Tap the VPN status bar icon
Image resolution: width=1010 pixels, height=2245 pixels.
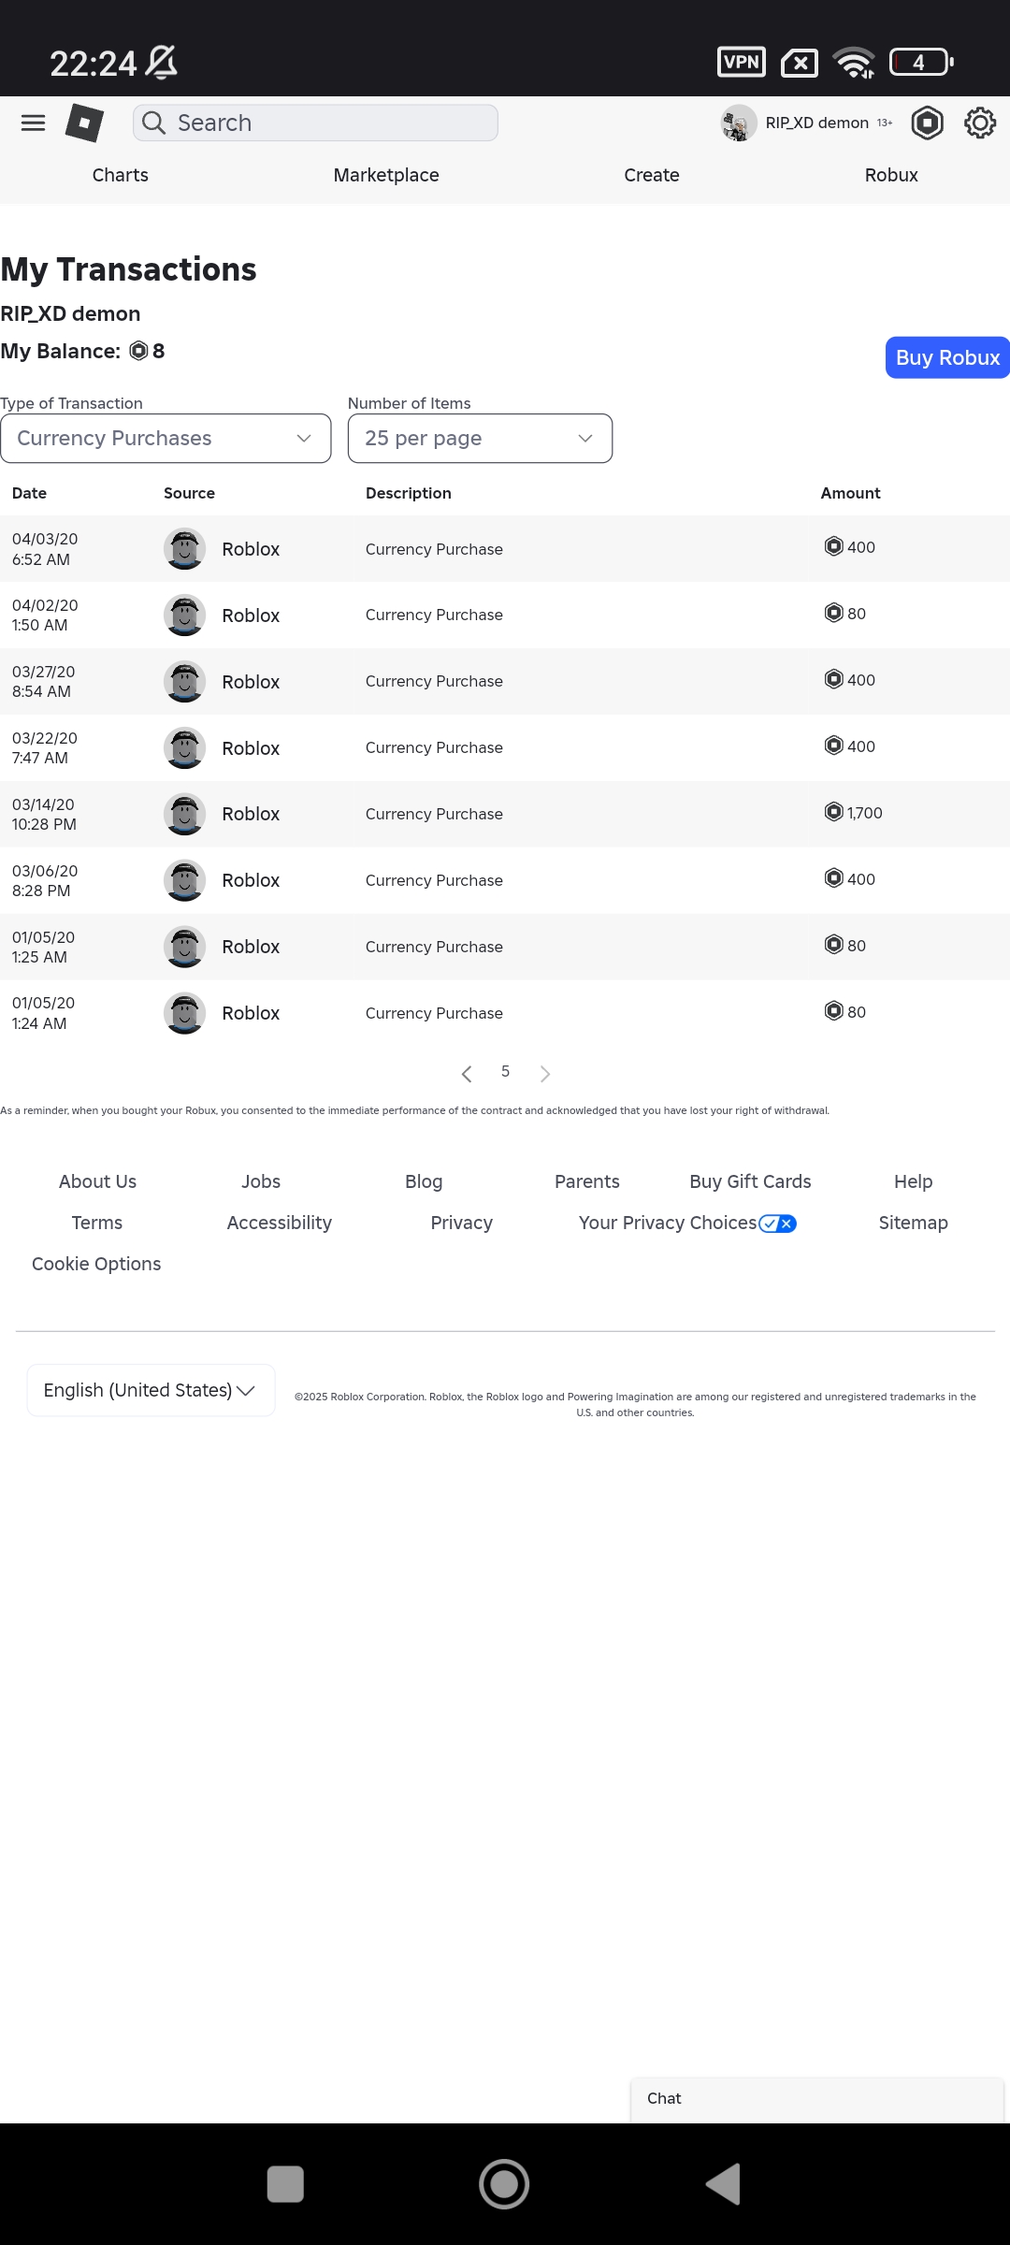pyautogui.click(x=742, y=62)
